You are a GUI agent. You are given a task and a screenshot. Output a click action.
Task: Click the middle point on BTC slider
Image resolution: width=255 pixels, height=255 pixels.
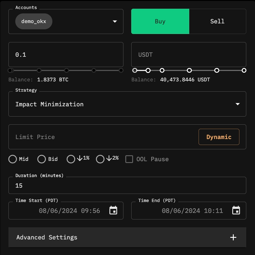coord(66,70)
